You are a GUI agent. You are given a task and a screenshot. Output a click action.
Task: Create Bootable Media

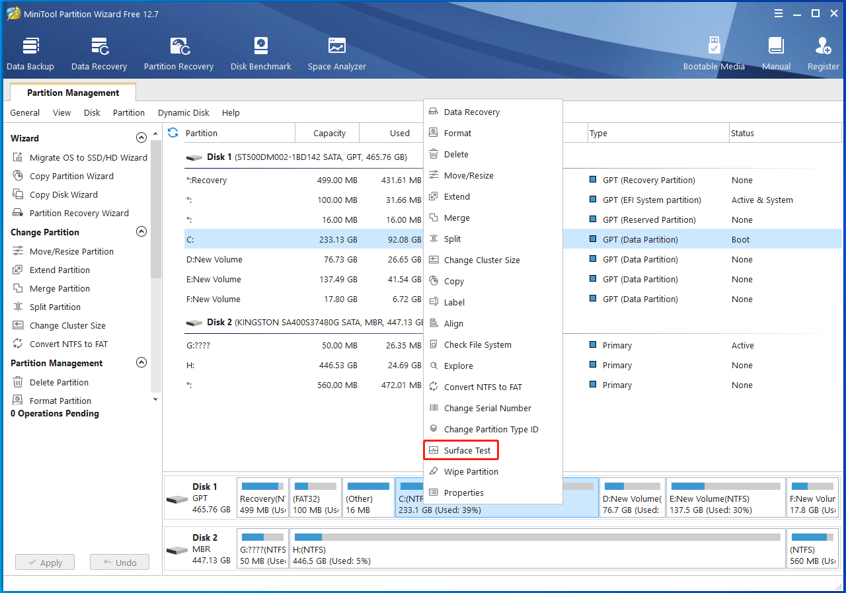pyautogui.click(x=714, y=54)
